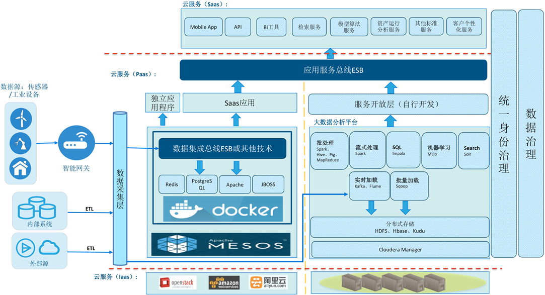The image size is (545, 295).
Task: Click the Saas应用 box
Action: click(x=240, y=103)
